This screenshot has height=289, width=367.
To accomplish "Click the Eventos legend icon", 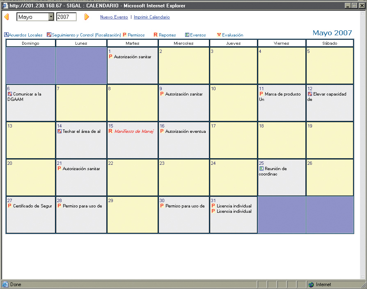I will point(187,35).
